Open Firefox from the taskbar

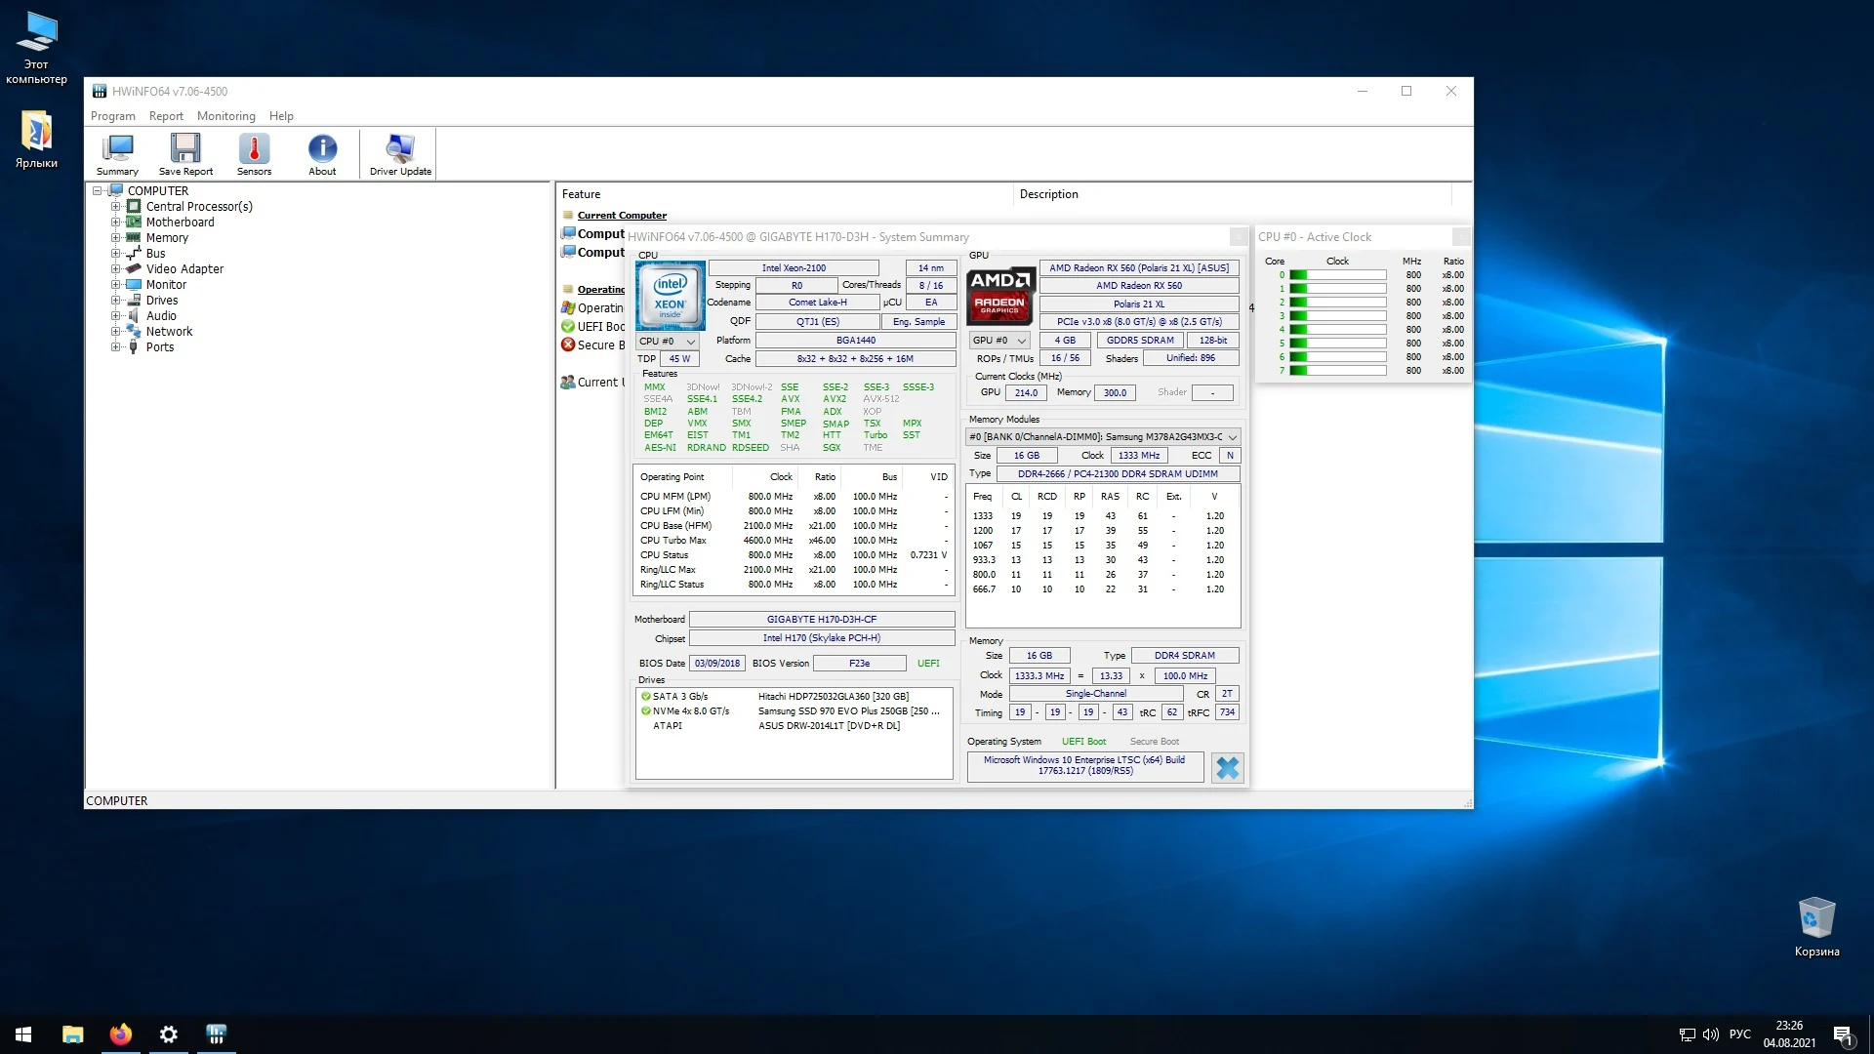click(121, 1034)
